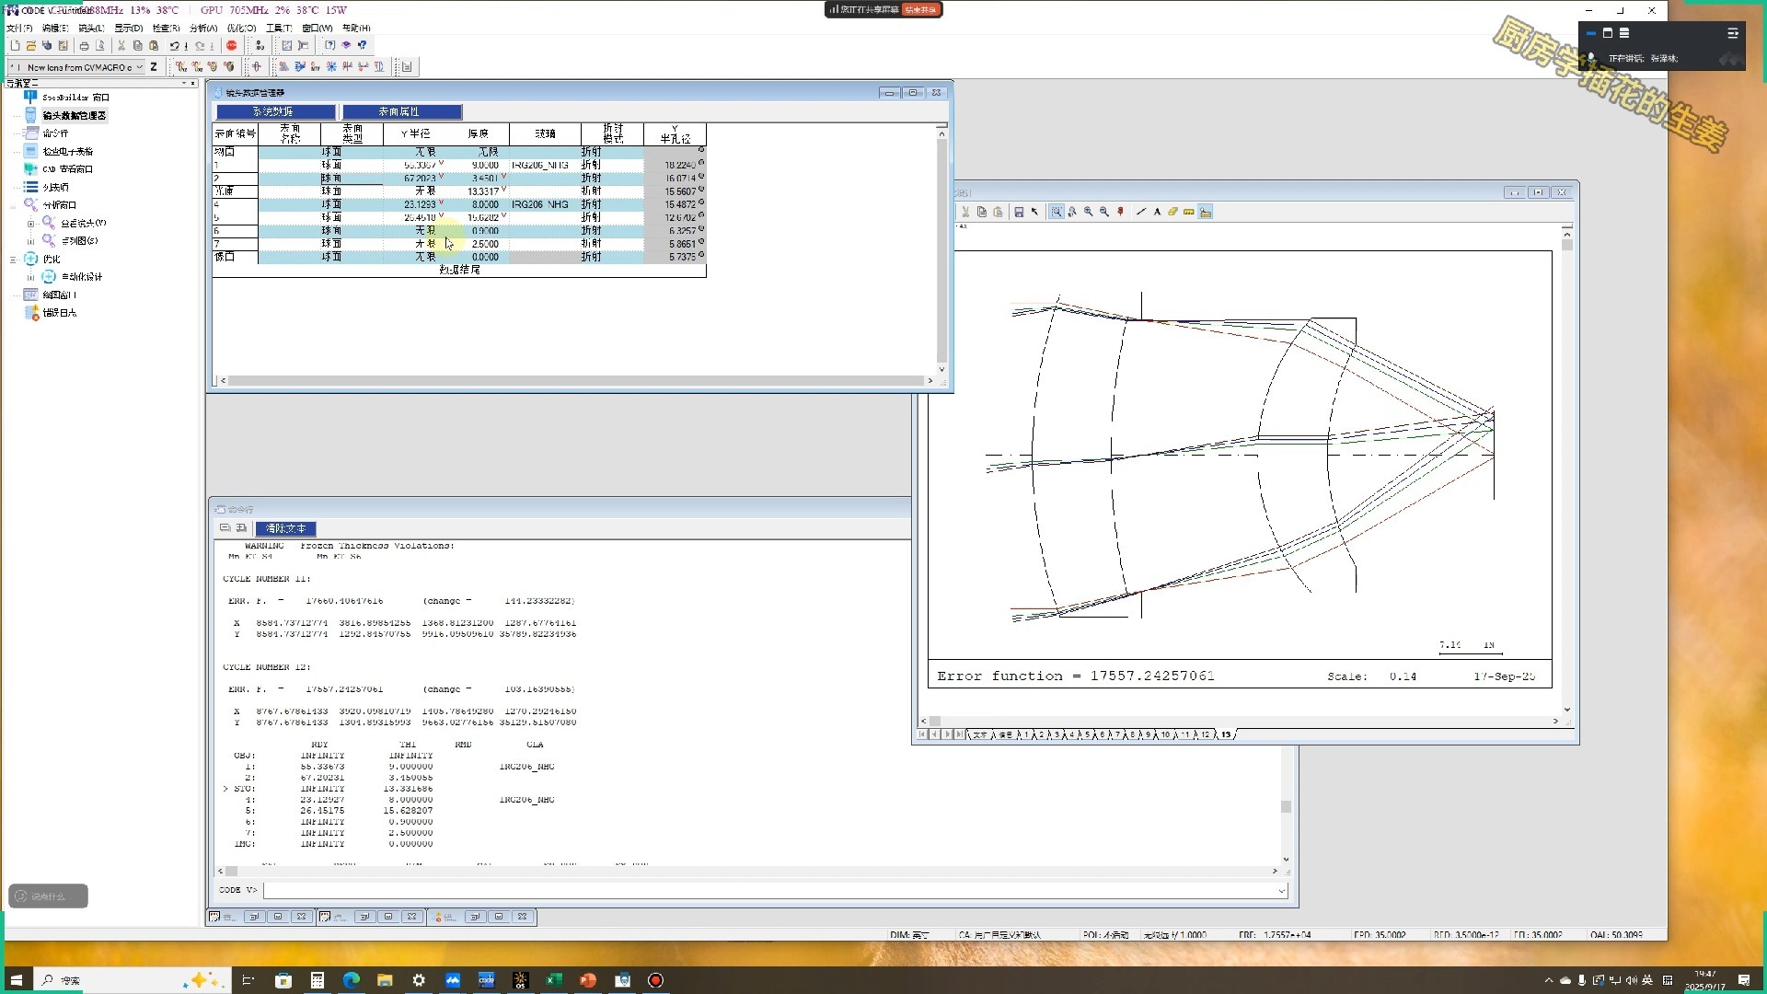Click the undo icon in main toolbar
This screenshot has height=994, width=1767.
[174, 45]
